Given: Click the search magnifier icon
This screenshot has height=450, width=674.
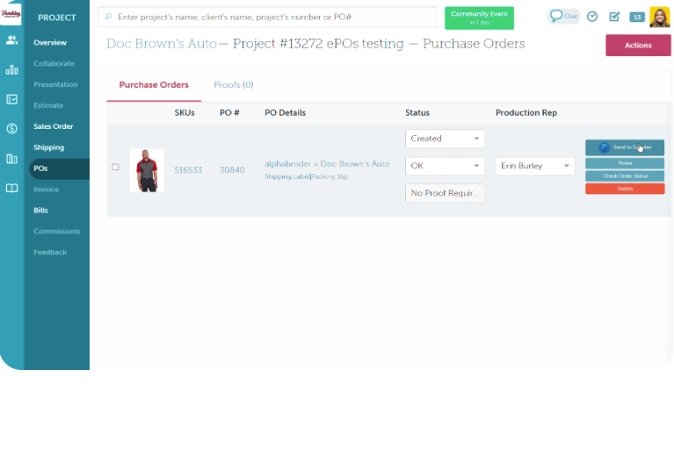Looking at the screenshot, I should tap(109, 17).
